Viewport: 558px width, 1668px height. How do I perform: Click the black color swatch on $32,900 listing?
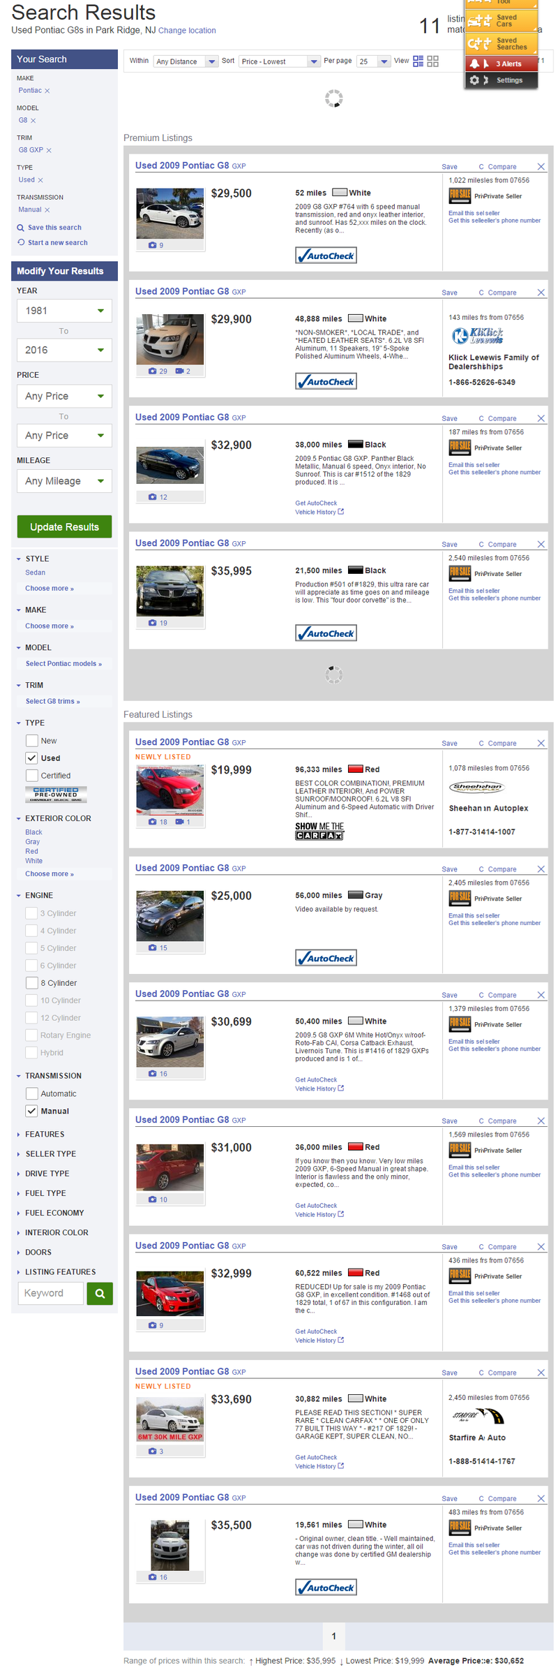355,444
